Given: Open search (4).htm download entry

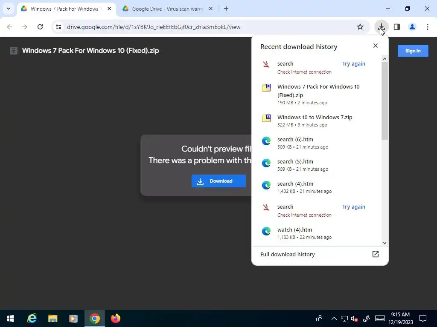Looking at the screenshot, I should [x=316, y=187].
